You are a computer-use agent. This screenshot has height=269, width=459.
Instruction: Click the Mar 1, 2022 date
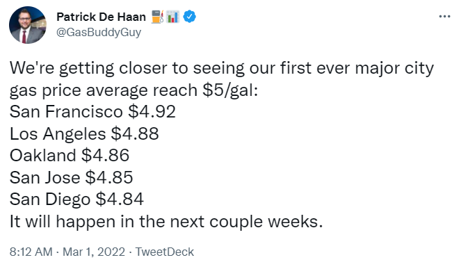(x=94, y=252)
